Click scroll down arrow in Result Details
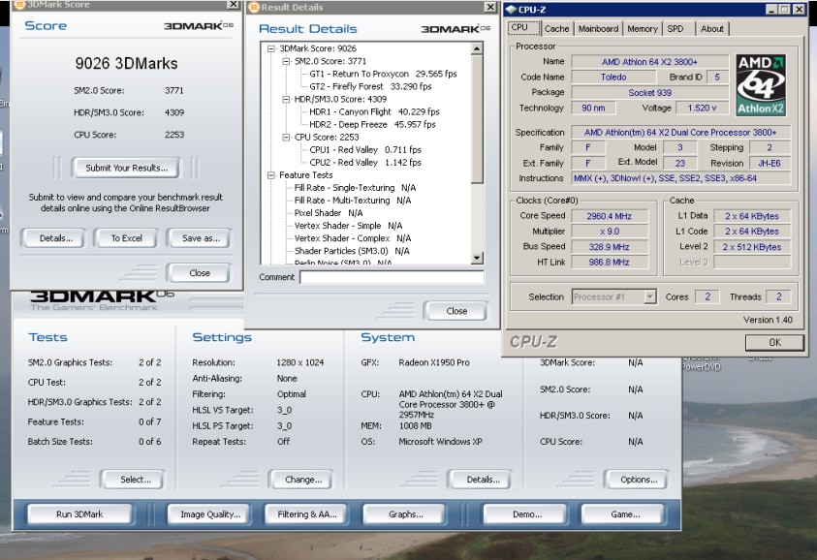817x560 pixels. click(477, 258)
